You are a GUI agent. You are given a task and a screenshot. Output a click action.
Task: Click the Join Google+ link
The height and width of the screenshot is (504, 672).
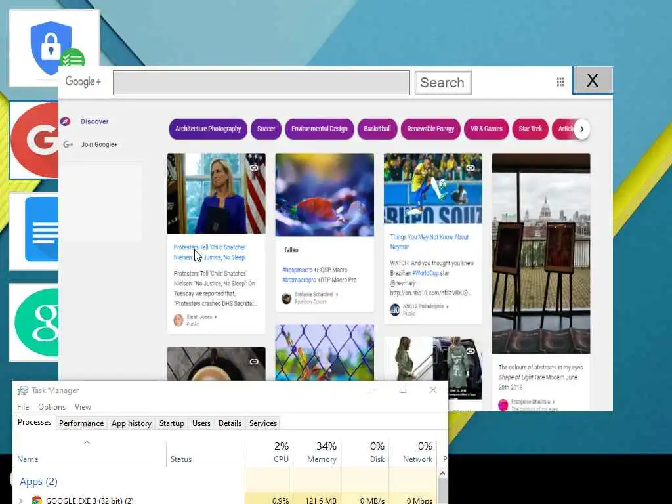click(100, 144)
